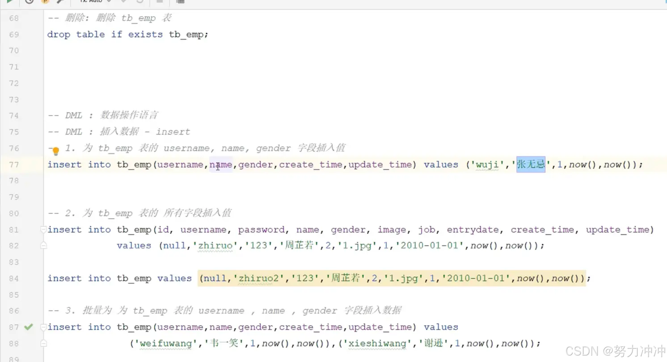
Task: Click 'drop' keyword on line 69
Action: pos(58,34)
